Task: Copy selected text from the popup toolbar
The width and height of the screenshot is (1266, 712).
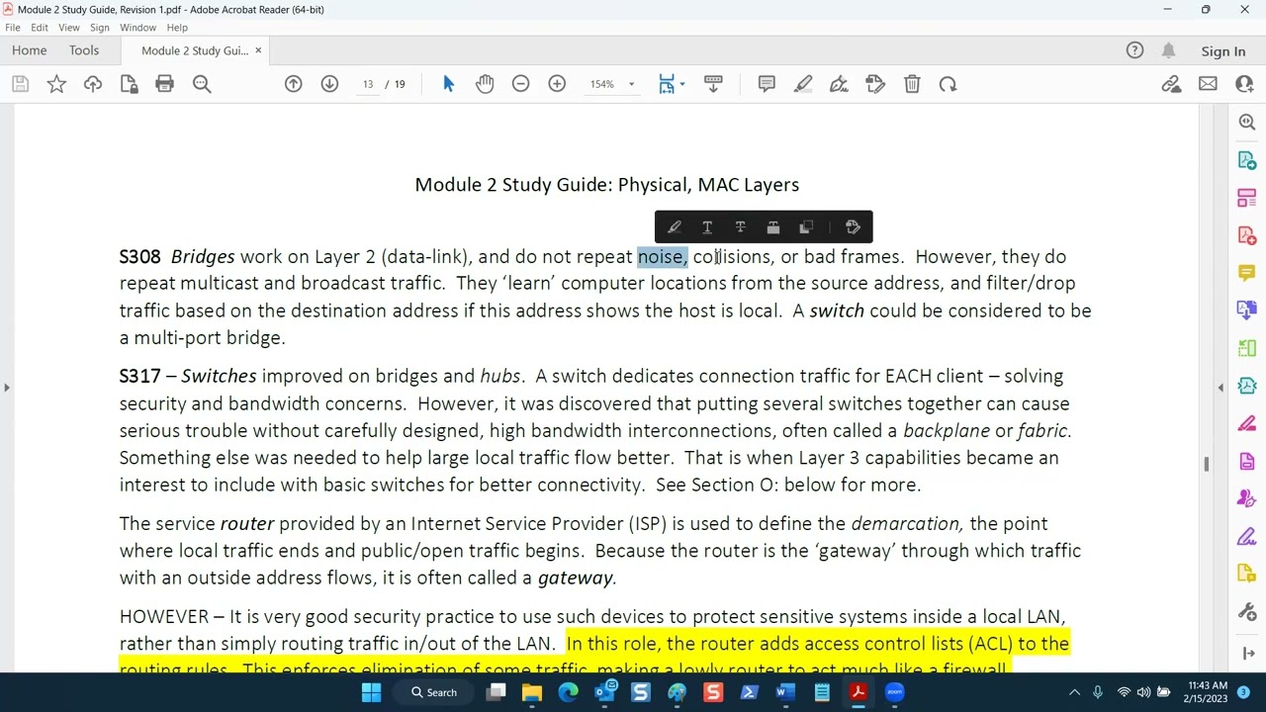Action: click(x=806, y=227)
